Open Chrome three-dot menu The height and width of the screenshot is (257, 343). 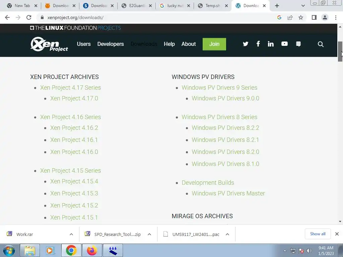pyautogui.click(x=336, y=17)
